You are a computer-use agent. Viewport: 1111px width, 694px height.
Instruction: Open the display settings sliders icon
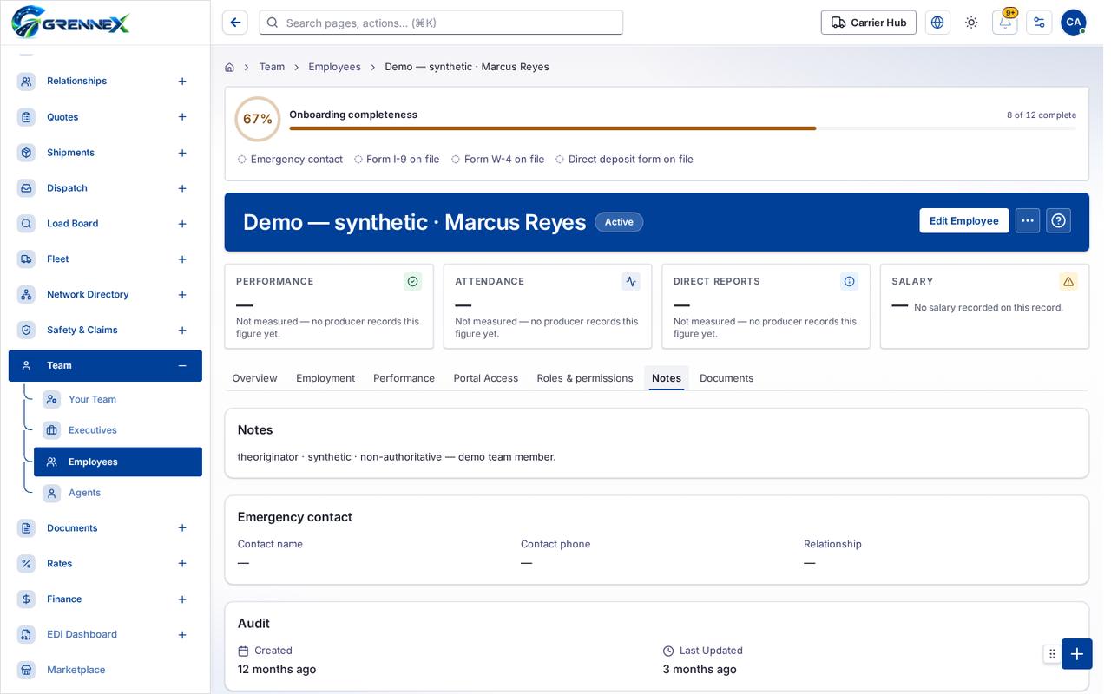click(1039, 23)
